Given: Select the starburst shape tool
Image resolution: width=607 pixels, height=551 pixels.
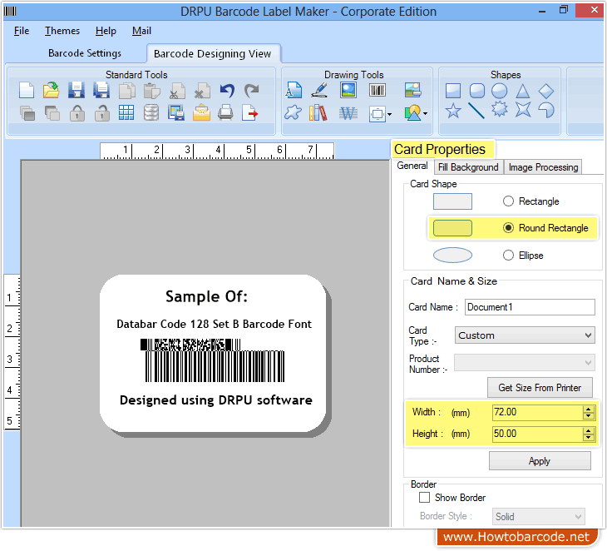Looking at the screenshot, I should click(x=500, y=110).
